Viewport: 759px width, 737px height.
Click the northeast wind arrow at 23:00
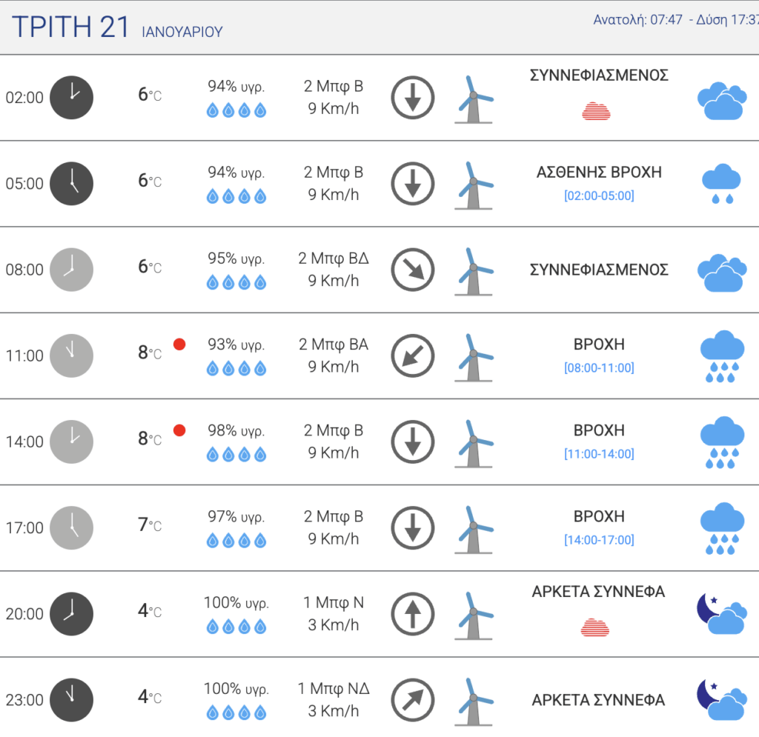[412, 700]
